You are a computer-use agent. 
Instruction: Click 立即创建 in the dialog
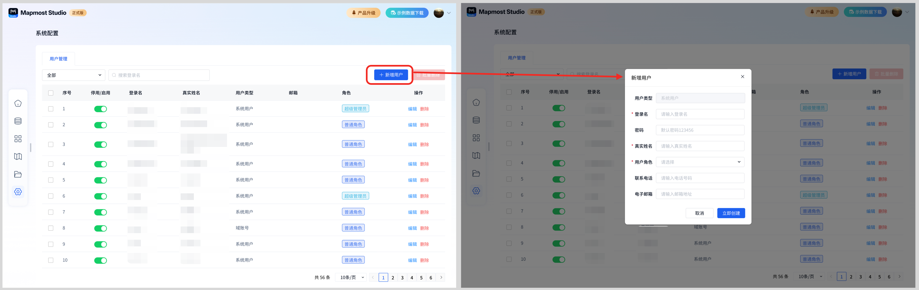pos(731,213)
